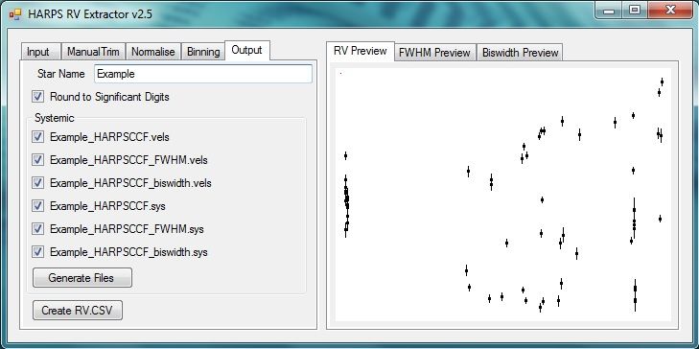This screenshot has width=699, height=349.
Task: Toggle Example_HARPSCCF_FWHM.sys checkbox
Action: 38,228
